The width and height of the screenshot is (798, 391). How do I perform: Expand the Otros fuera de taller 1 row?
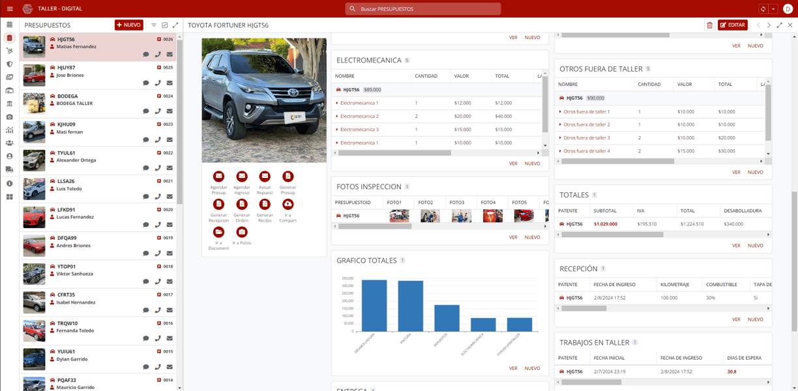560,111
